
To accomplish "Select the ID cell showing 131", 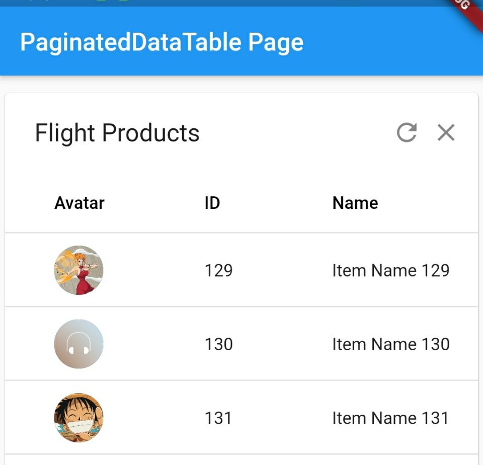I will 218,418.
